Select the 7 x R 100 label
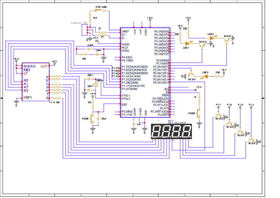This screenshot has width=280, height=198. [x=54, y=102]
